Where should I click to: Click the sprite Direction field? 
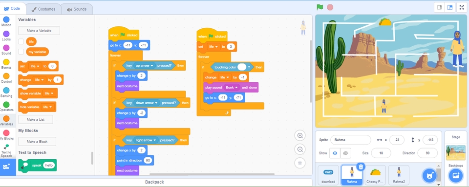click(x=427, y=153)
